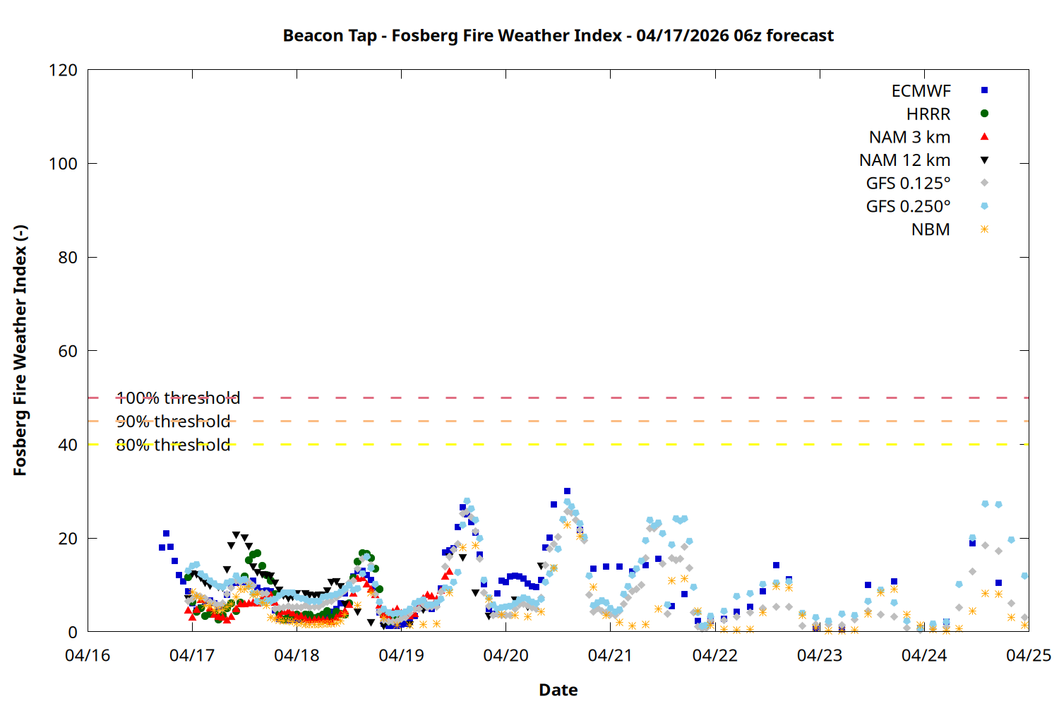Click the 04/20 date tick label
Screen dimensions: 1059x706
[505, 656]
